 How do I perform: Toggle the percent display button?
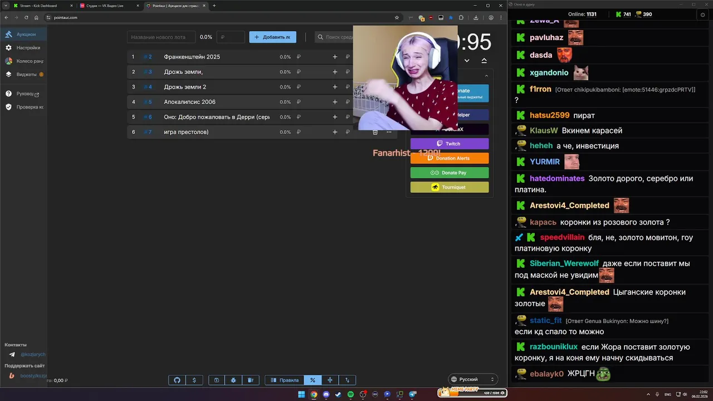(x=312, y=380)
